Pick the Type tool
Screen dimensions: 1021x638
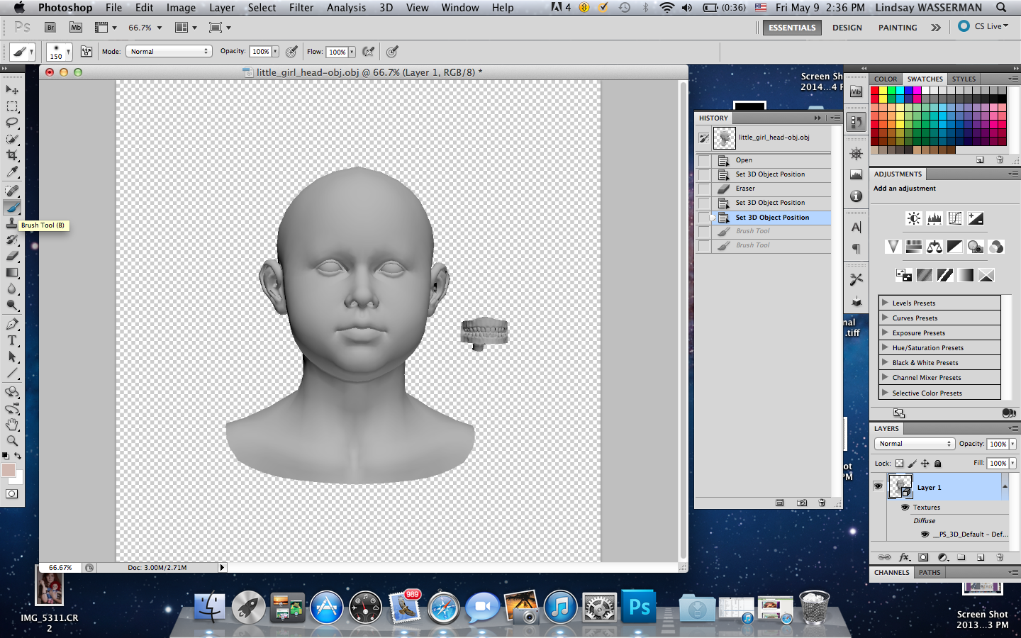point(12,341)
